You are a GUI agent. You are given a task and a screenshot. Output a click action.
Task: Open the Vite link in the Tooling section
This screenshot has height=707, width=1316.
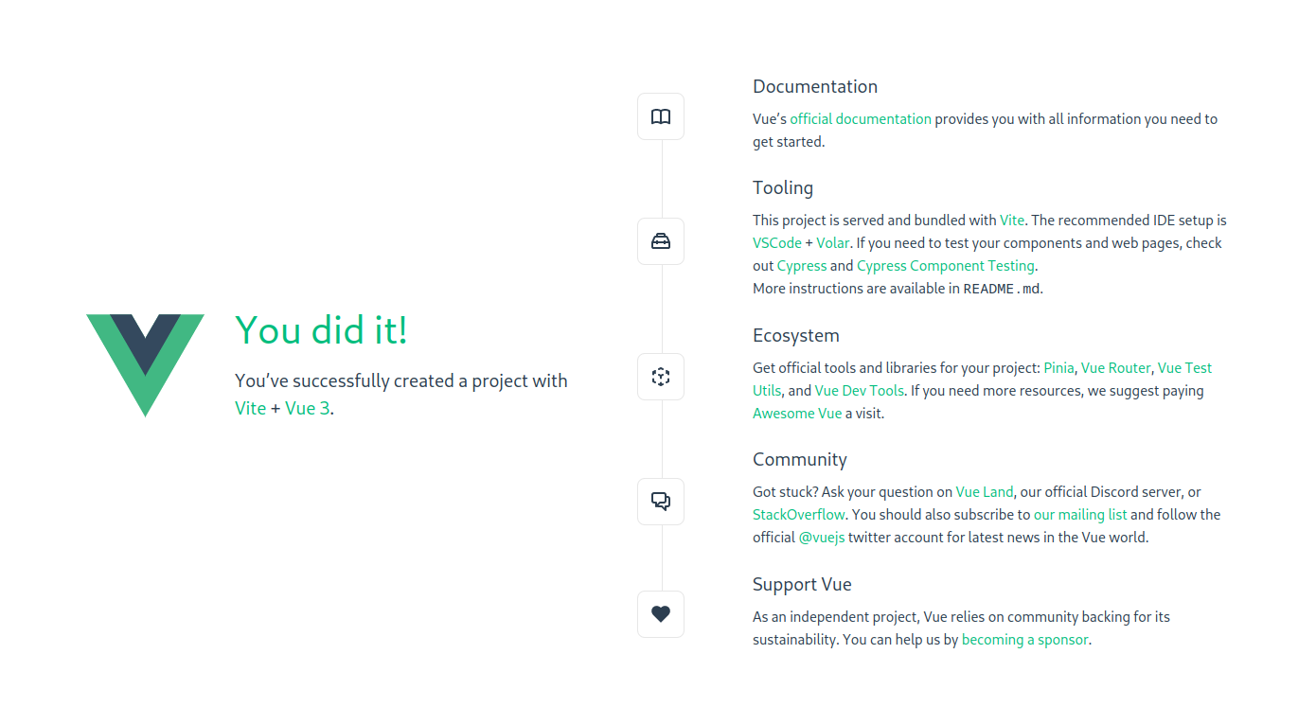click(x=1012, y=220)
